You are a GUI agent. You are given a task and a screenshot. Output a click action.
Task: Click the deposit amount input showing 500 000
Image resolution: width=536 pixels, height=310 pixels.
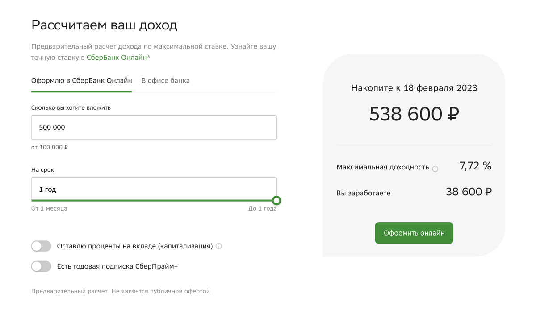click(154, 127)
